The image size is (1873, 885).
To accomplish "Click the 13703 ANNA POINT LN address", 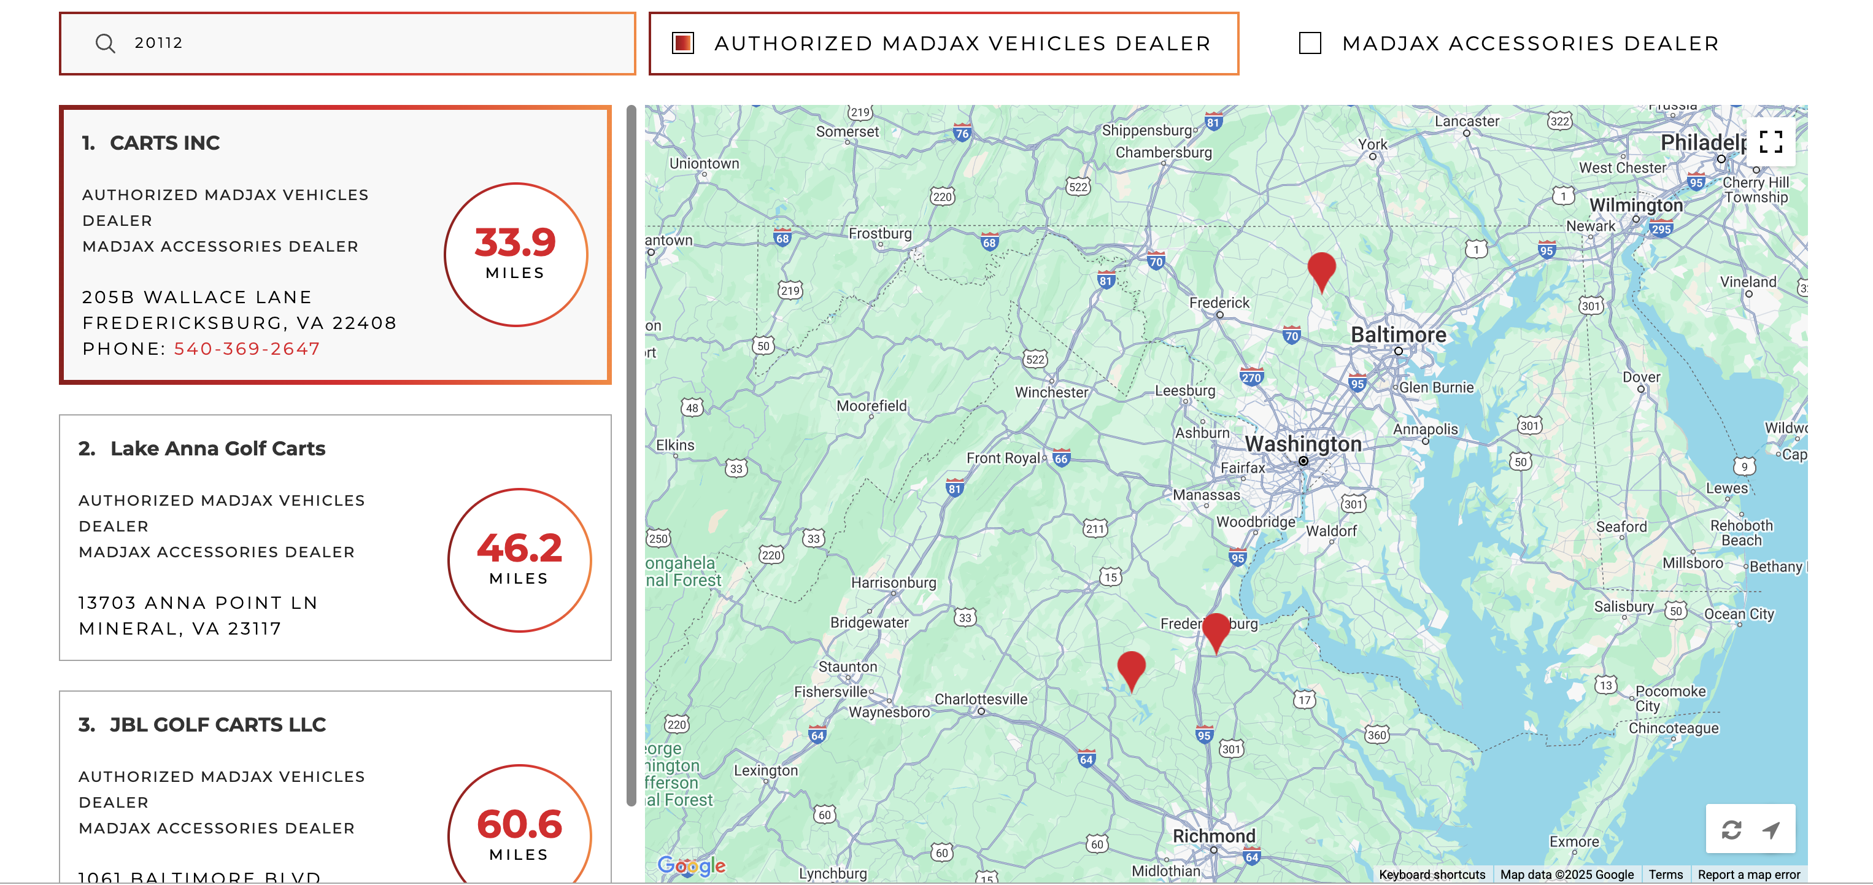I will coord(198,602).
